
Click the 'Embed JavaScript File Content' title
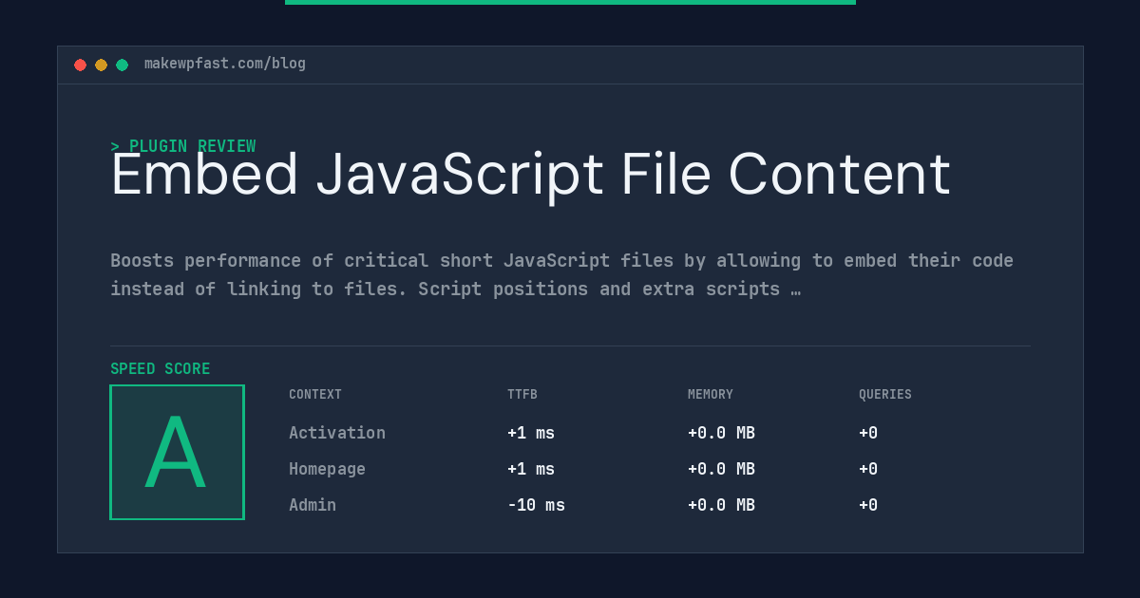pos(530,176)
